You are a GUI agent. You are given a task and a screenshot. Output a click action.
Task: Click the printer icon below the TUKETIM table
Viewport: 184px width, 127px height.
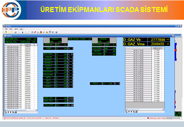(16, 112)
